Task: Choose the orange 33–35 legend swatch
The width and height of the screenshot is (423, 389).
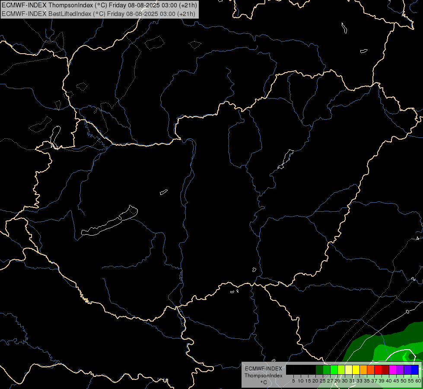Action: coord(363,370)
